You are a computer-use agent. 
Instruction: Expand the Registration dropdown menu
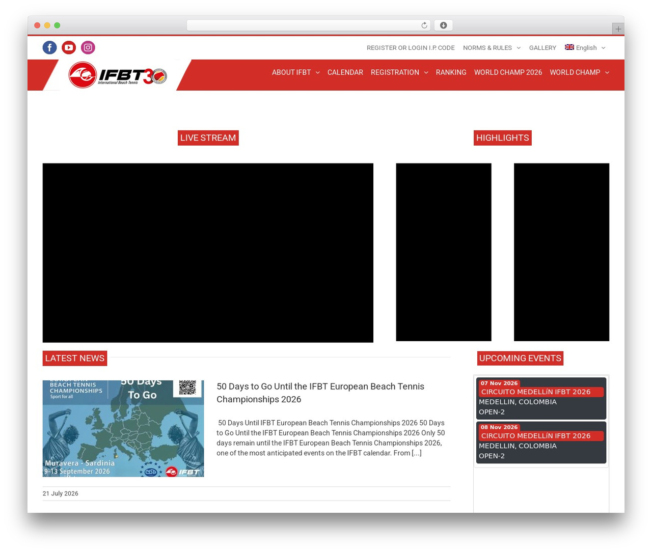point(426,73)
